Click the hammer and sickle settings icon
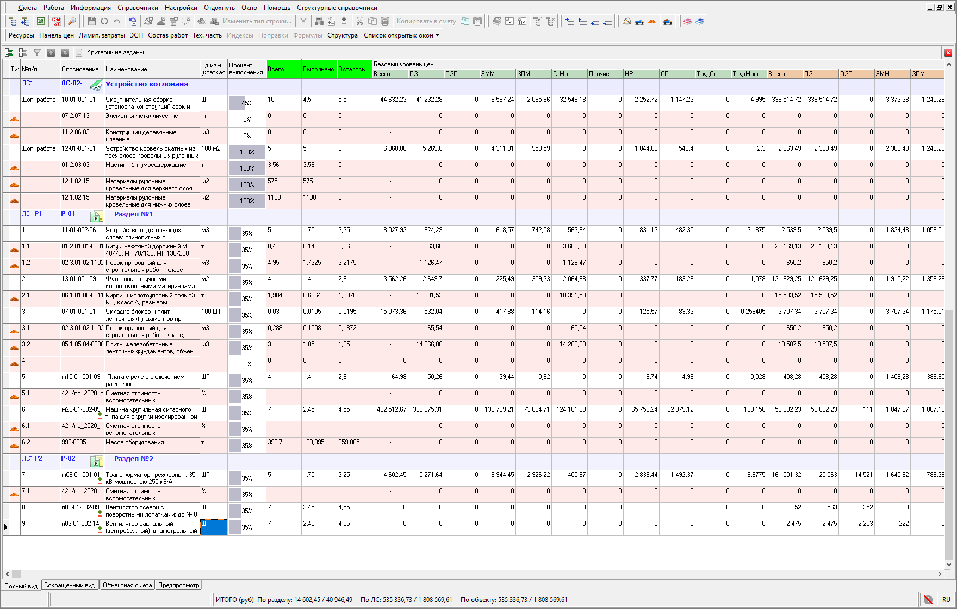 (148, 21)
